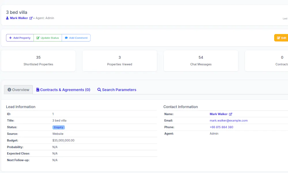Click the external link icon beside Mark Walker header

tap(31, 18)
